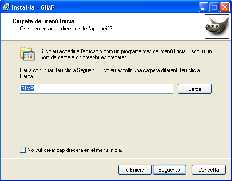Tick the checkbox to skip Start menu shortcuts

[23, 150]
